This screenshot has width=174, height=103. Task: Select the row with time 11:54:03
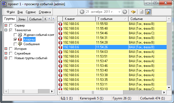tap(112, 52)
